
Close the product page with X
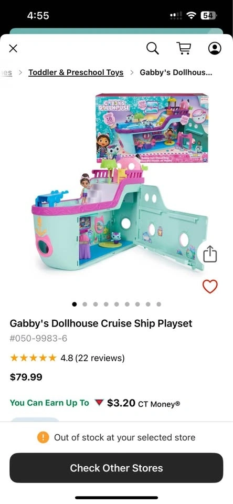coord(13,48)
